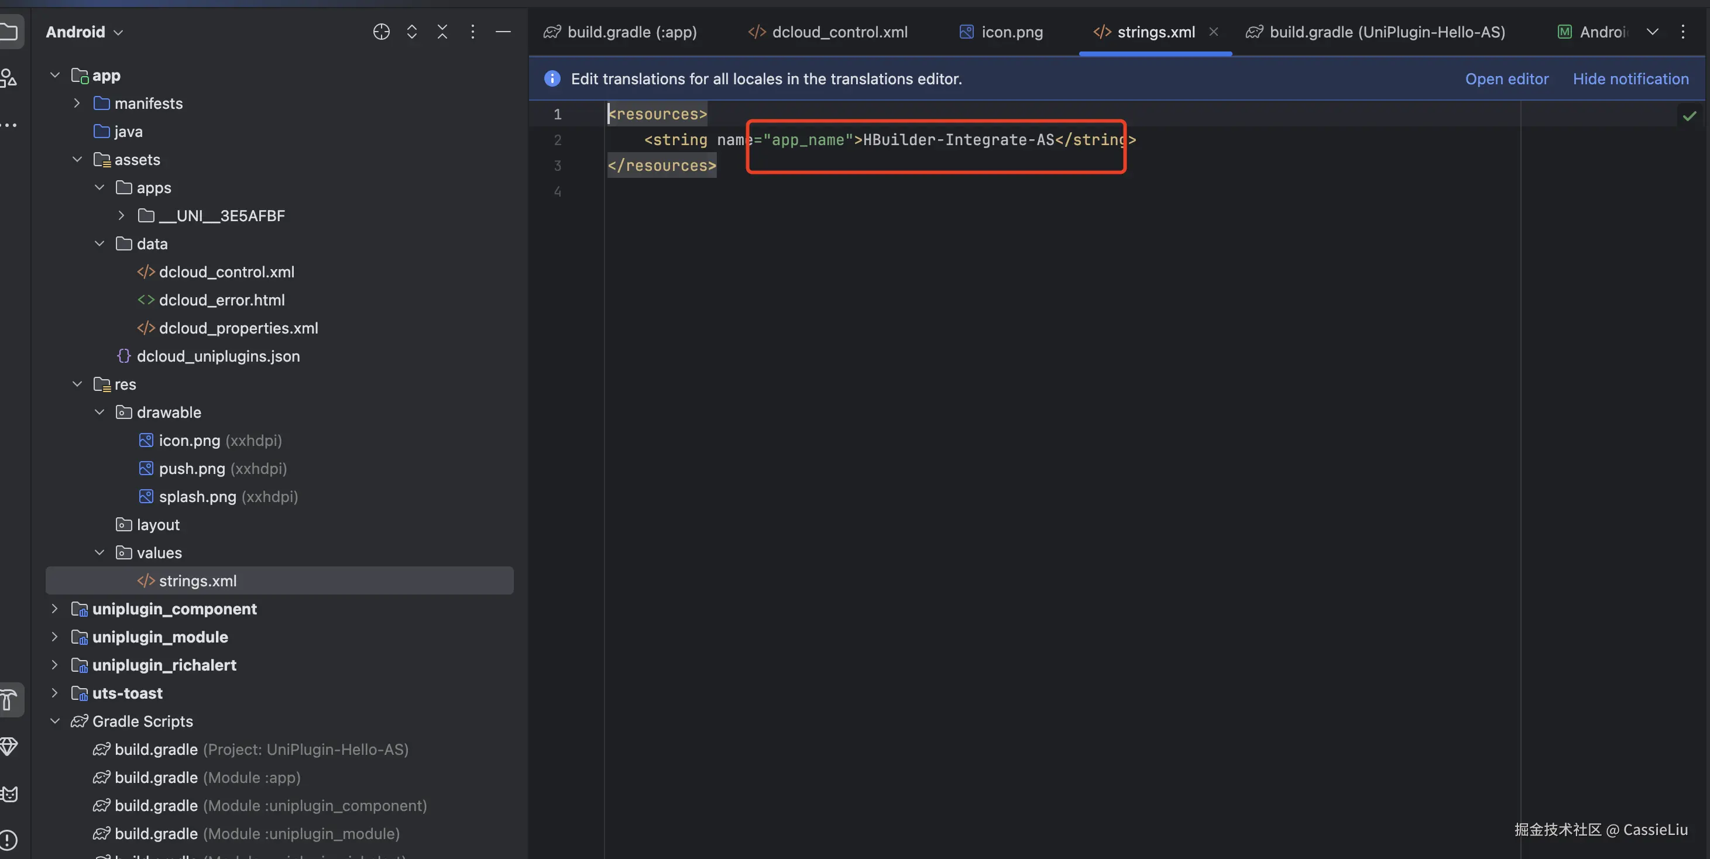Click the green inspection checkmark icon
Image resolution: width=1710 pixels, height=859 pixels.
coord(1690,117)
